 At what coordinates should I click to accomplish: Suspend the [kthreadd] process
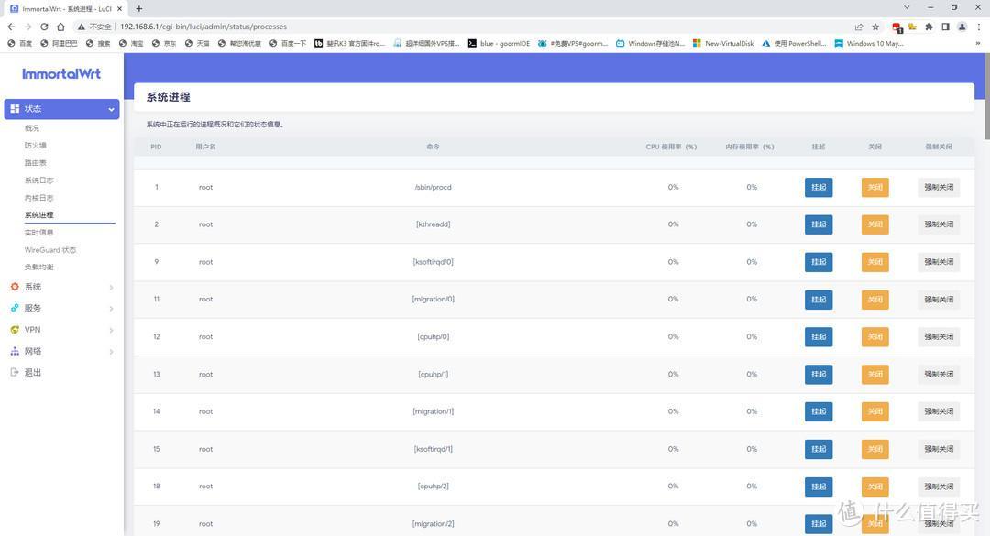(x=819, y=224)
